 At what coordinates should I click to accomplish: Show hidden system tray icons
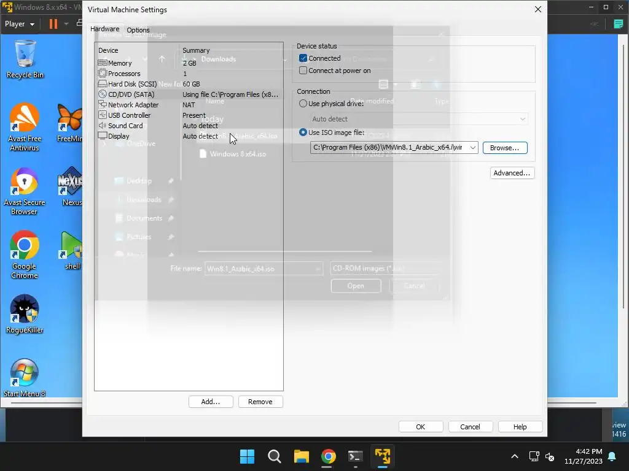[x=515, y=456]
